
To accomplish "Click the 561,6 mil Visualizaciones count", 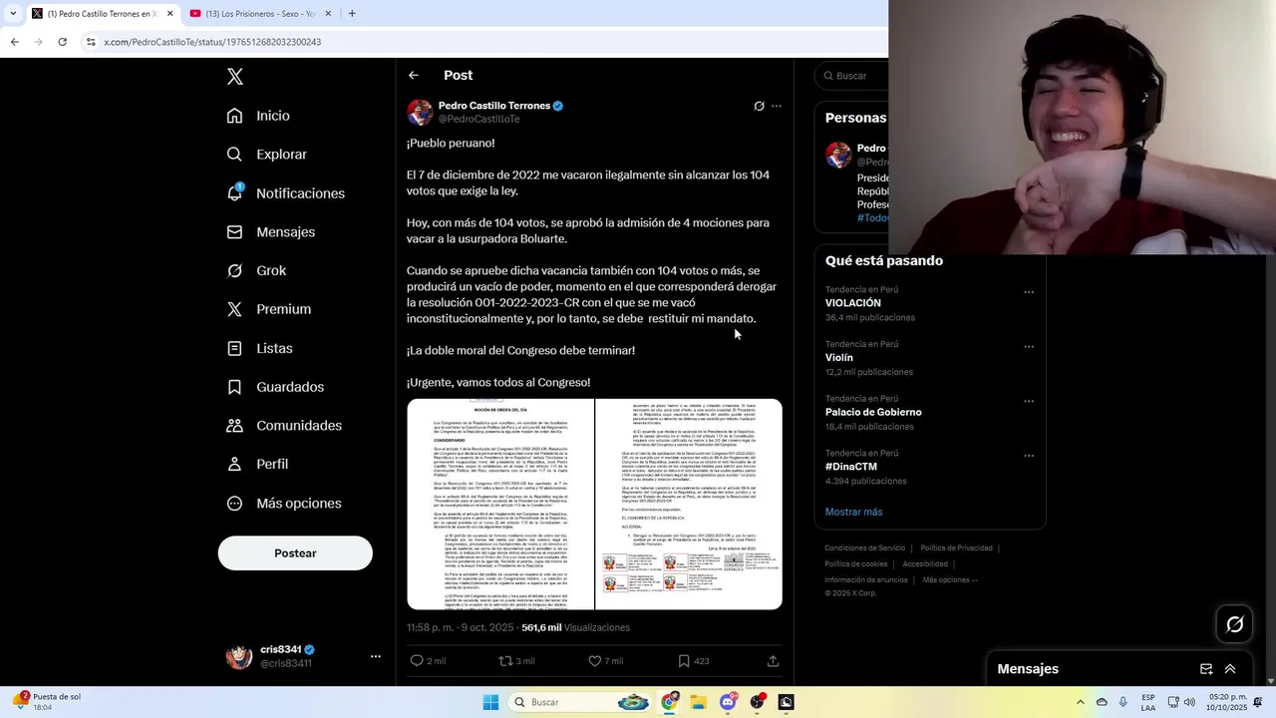I will coord(575,627).
